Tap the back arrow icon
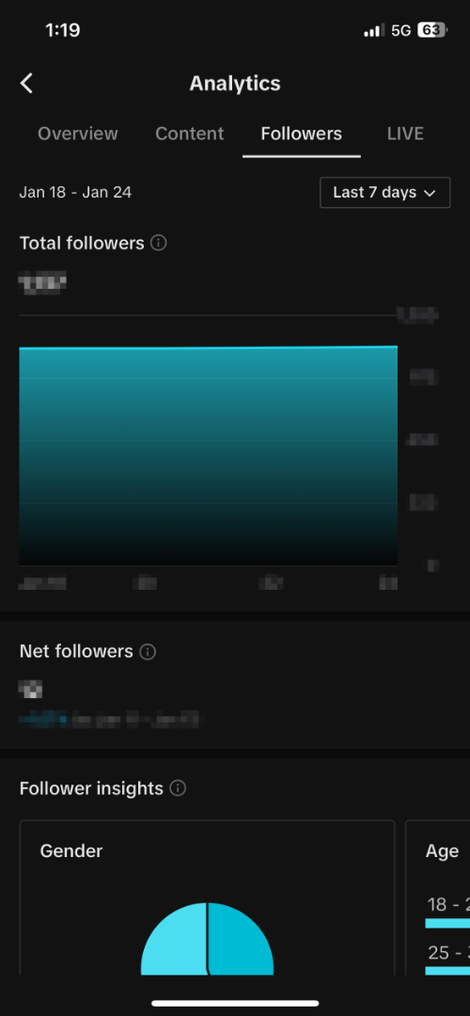The height and width of the screenshot is (1016, 470). (26, 84)
